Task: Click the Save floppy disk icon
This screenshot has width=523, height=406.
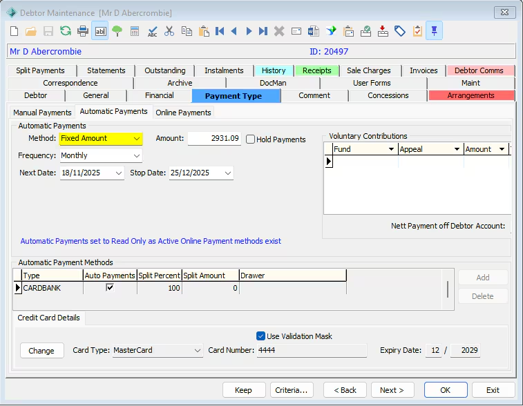Action: click(48, 31)
